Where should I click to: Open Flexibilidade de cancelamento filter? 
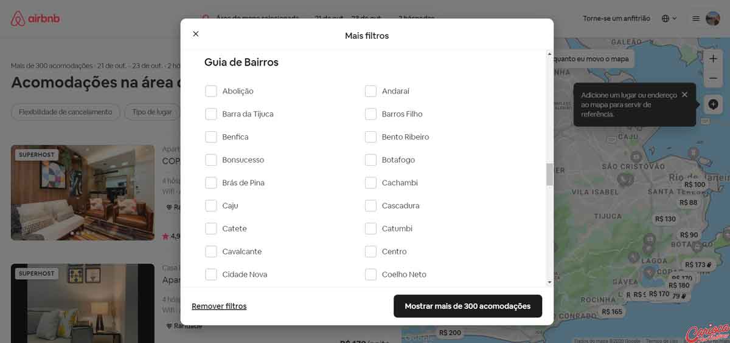pos(66,112)
